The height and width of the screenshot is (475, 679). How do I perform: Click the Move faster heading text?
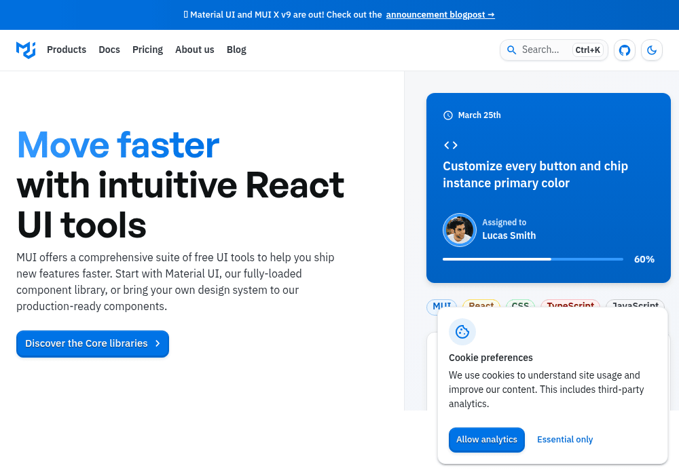tap(118, 145)
